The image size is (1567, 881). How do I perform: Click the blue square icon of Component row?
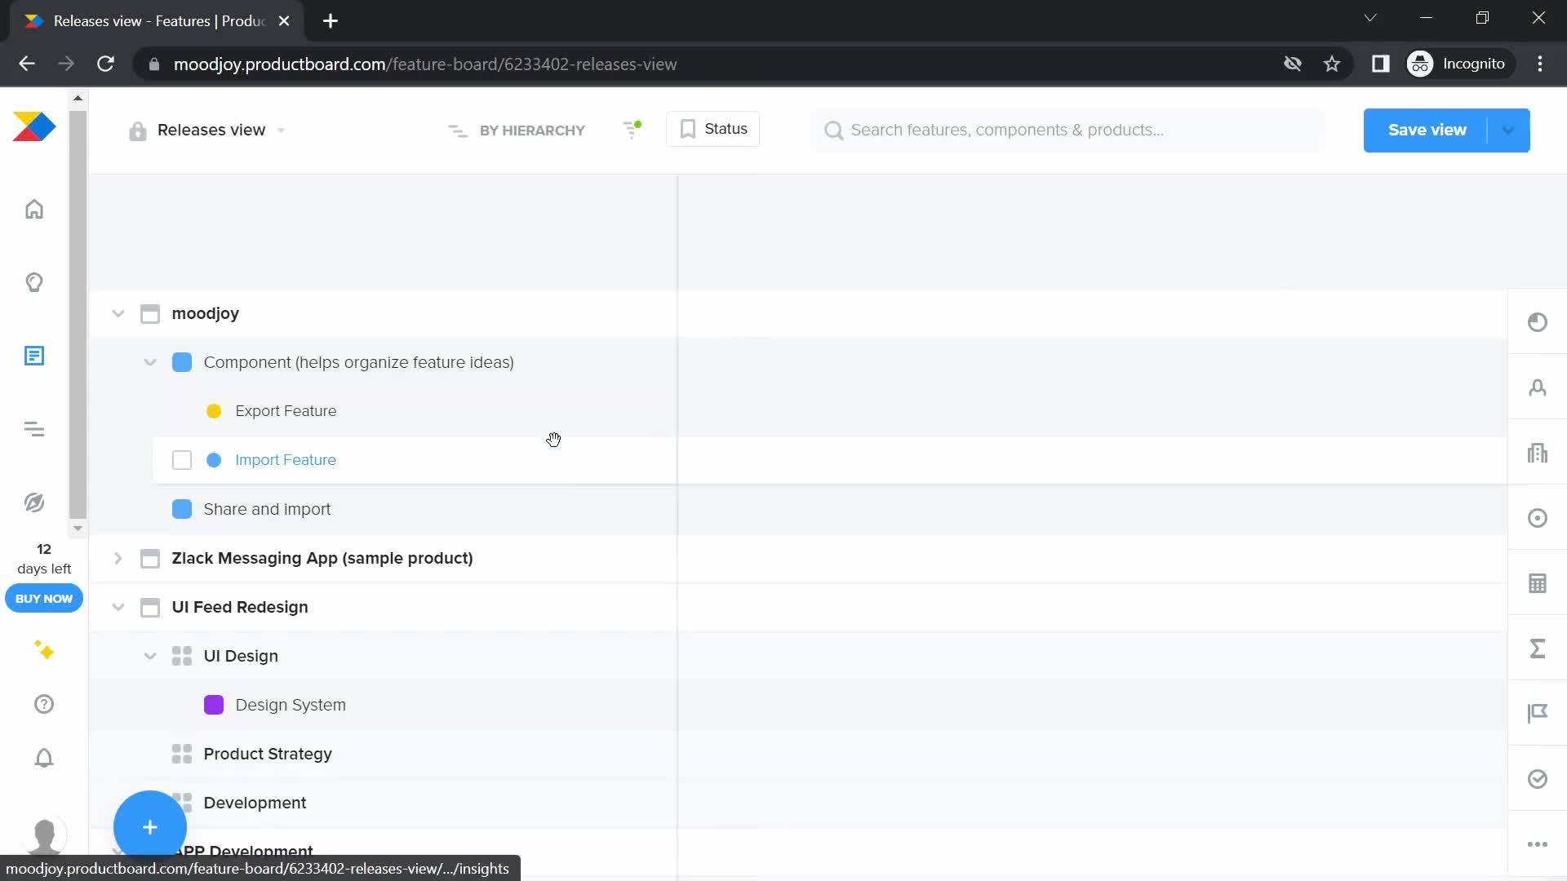(x=182, y=362)
